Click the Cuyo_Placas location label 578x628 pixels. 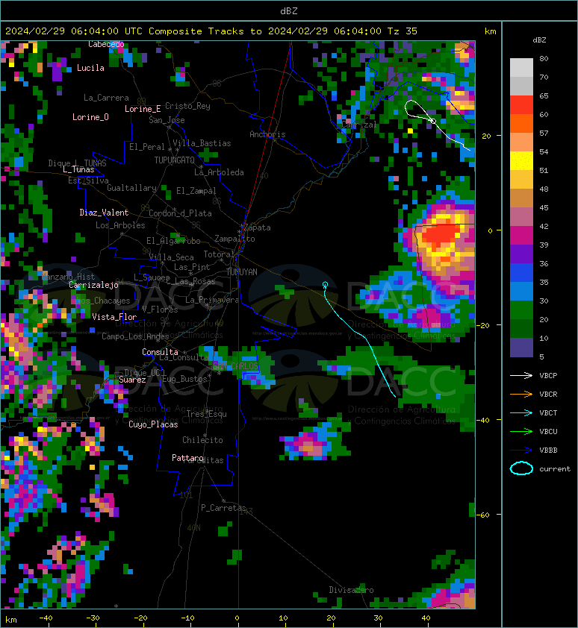(x=153, y=424)
